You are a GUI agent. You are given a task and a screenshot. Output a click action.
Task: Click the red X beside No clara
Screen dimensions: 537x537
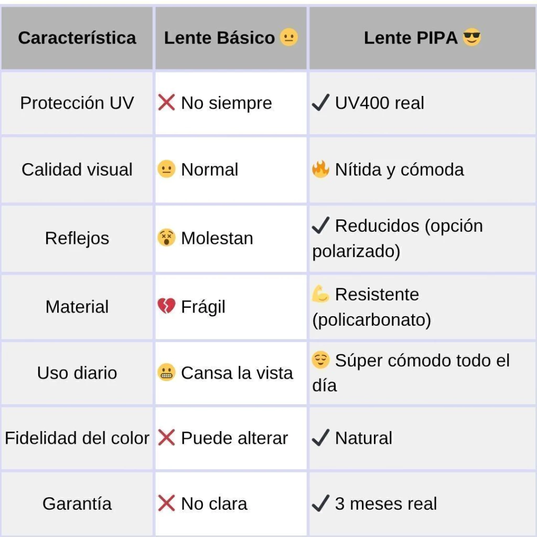[166, 503]
